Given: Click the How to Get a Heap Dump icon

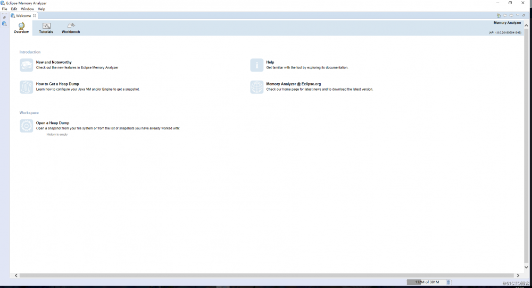Looking at the screenshot, I should point(26,87).
